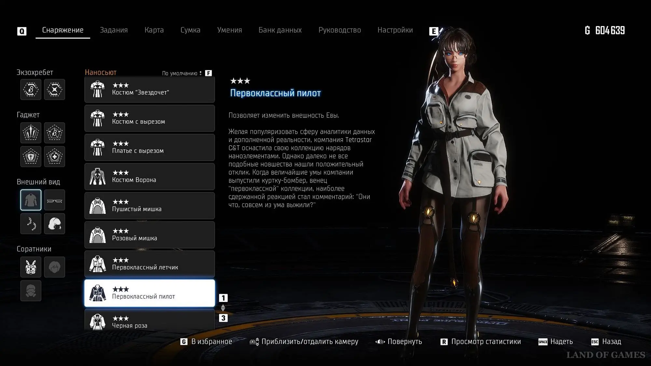
Task: Select the head-silhouette companion slot
Action: [54, 267]
